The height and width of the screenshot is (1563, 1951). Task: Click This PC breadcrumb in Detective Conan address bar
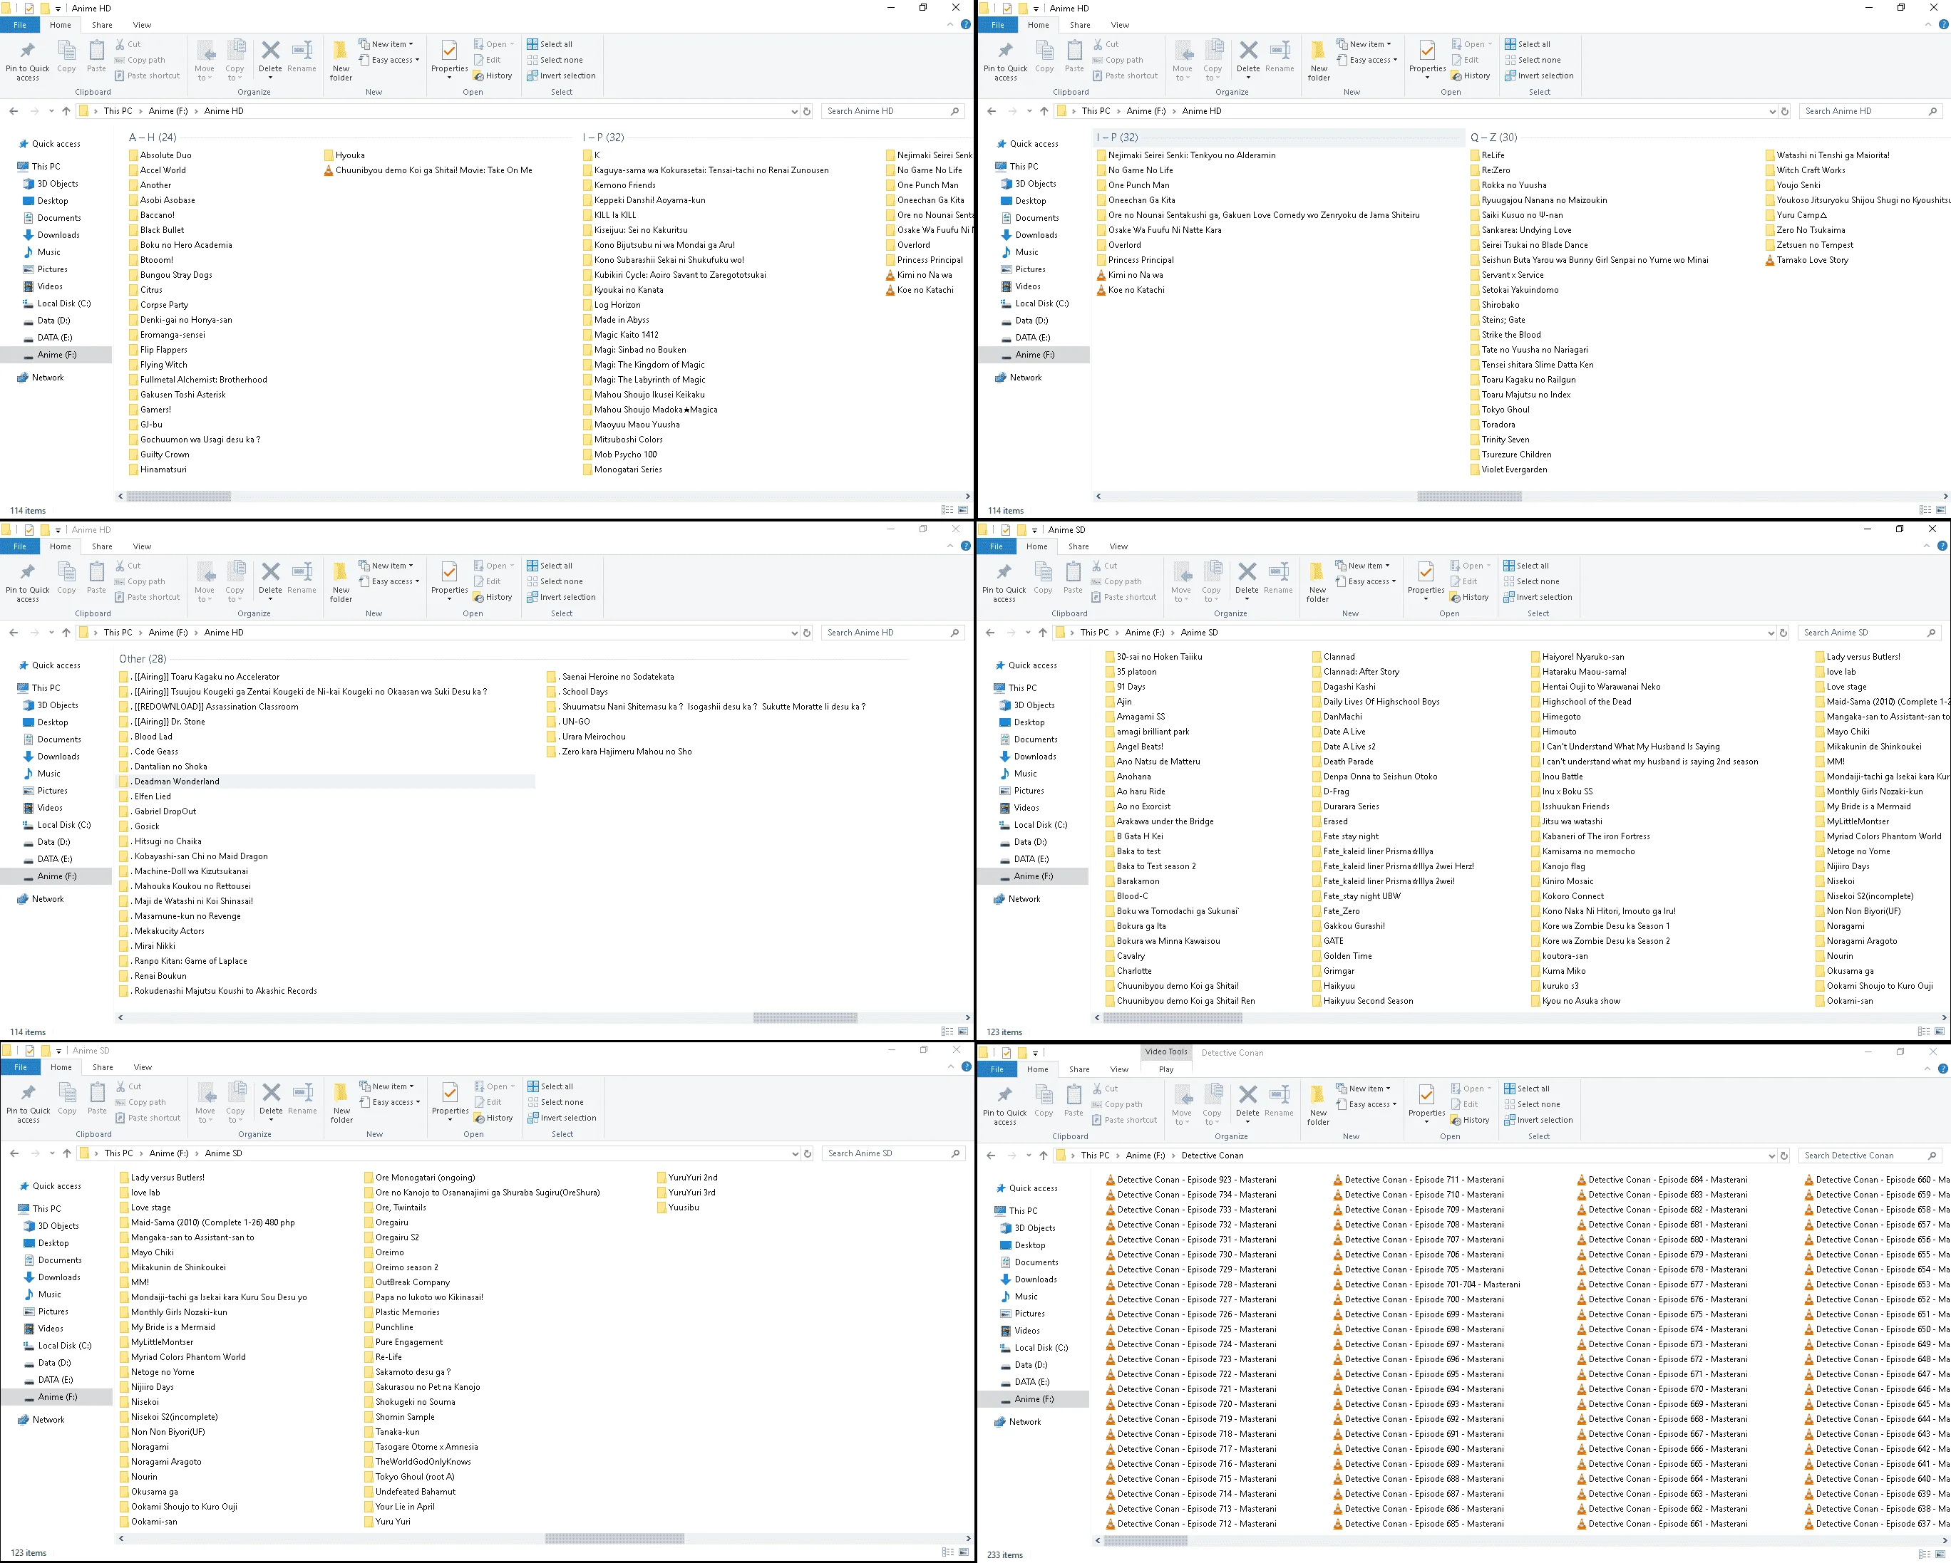[1095, 1155]
